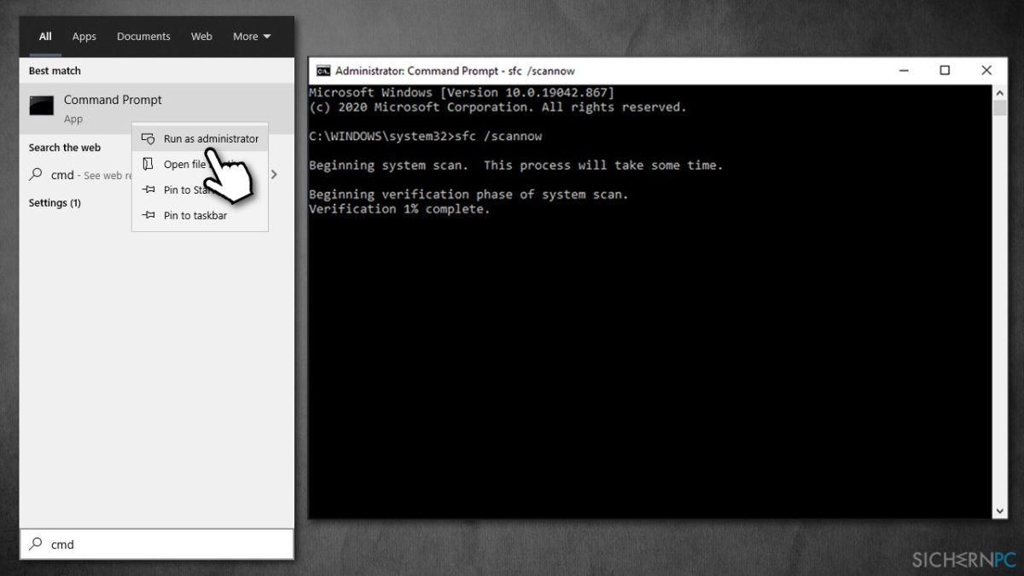Select Run as administrator from the menu
The height and width of the screenshot is (576, 1024).
[211, 138]
